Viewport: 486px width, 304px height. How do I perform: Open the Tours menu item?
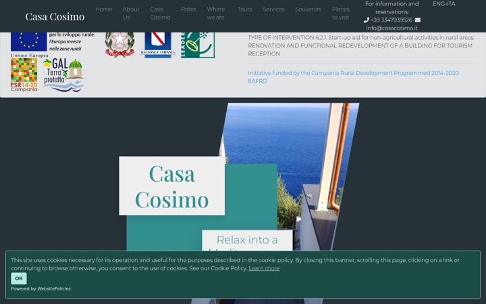[x=244, y=9]
